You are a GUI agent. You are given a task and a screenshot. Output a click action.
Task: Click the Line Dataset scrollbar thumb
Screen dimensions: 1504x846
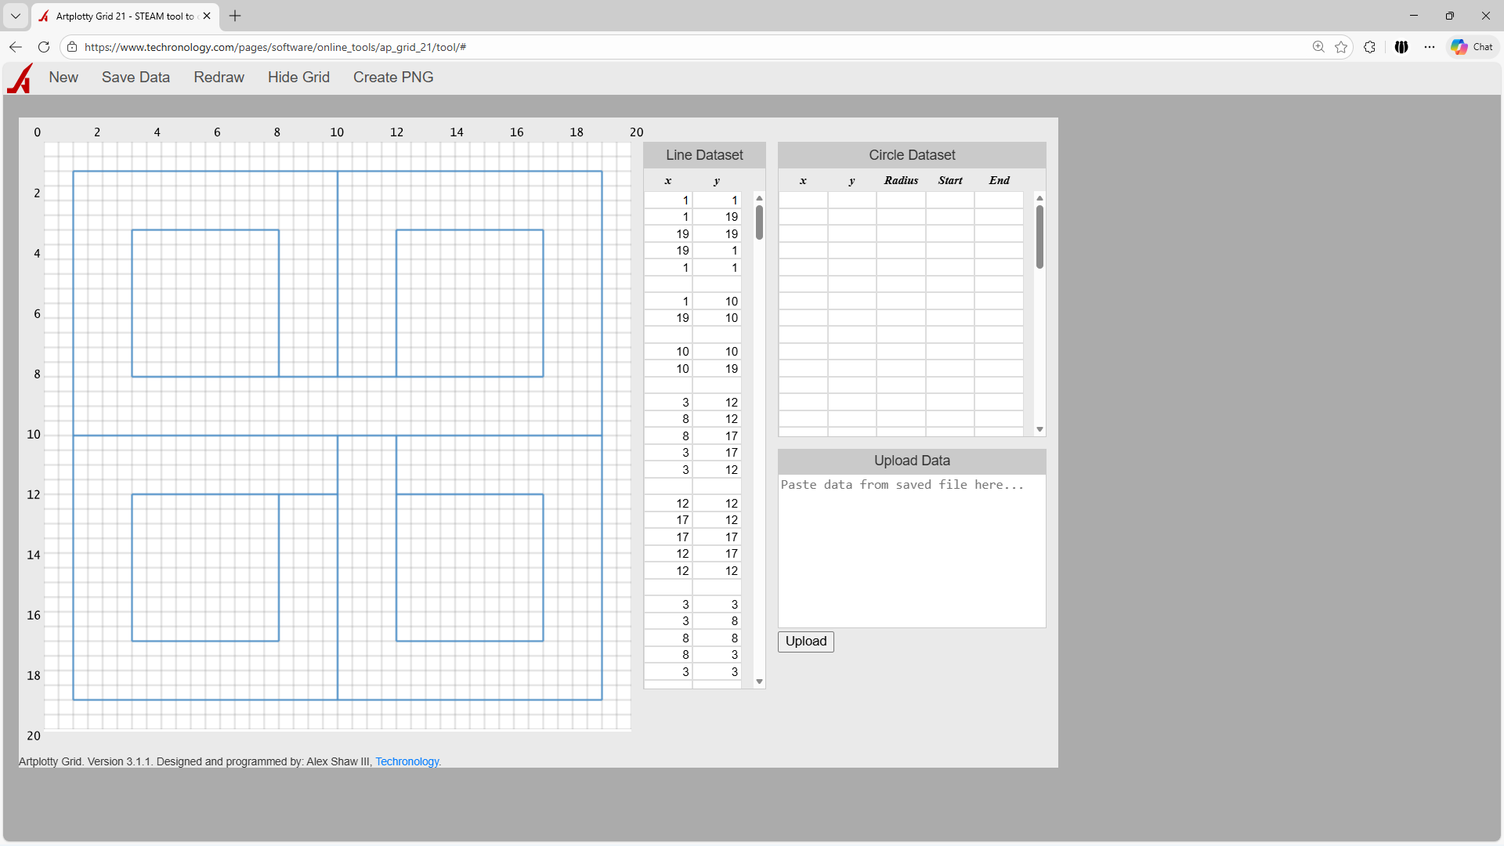click(x=759, y=222)
